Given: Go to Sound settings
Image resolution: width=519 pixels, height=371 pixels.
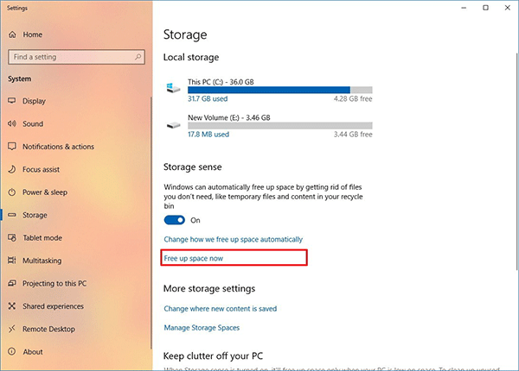Looking at the screenshot, I should point(33,123).
